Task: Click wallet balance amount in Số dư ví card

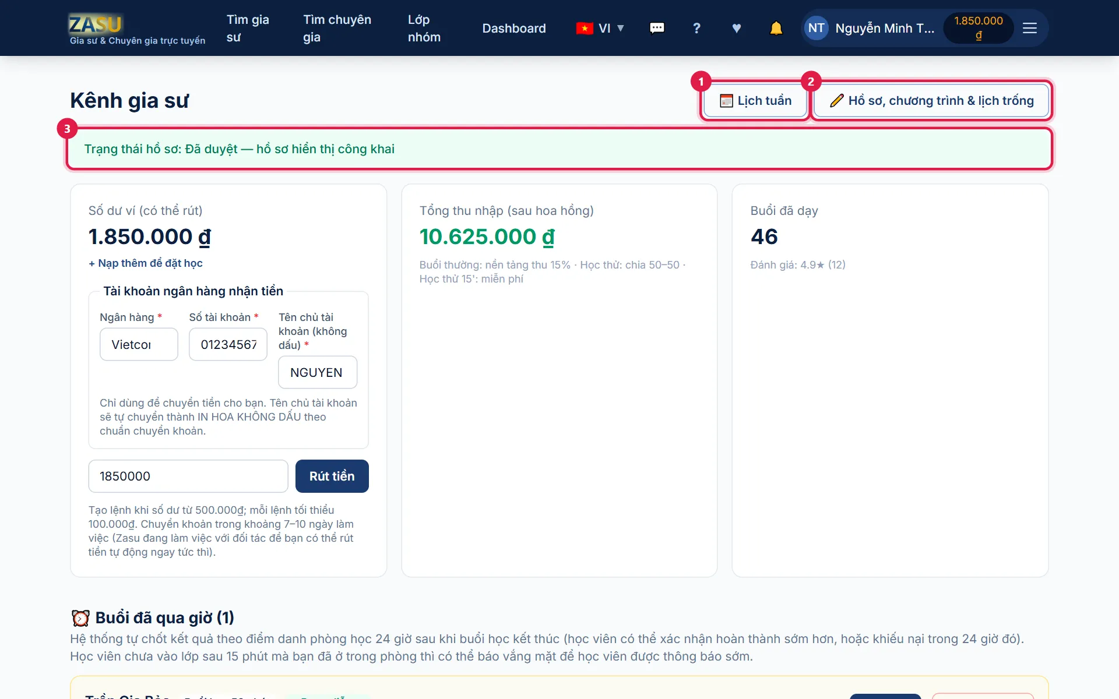Action: tap(150, 236)
